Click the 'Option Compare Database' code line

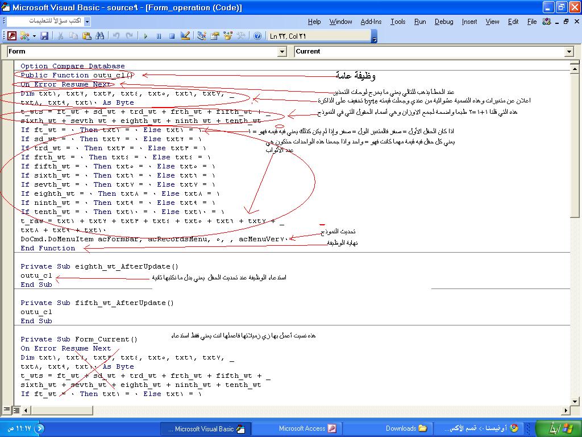click(73, 66)
